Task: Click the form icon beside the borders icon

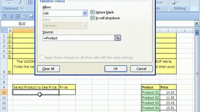Action: (x=24, y=16)
